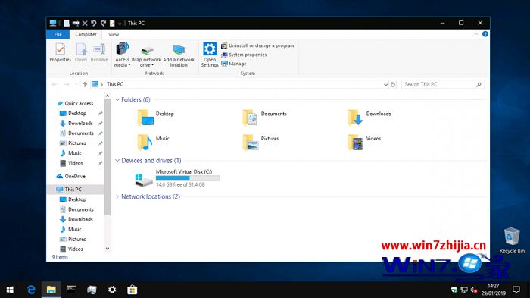
Task: Click the Refresh button in address bar
Action: tap(393, 85)
